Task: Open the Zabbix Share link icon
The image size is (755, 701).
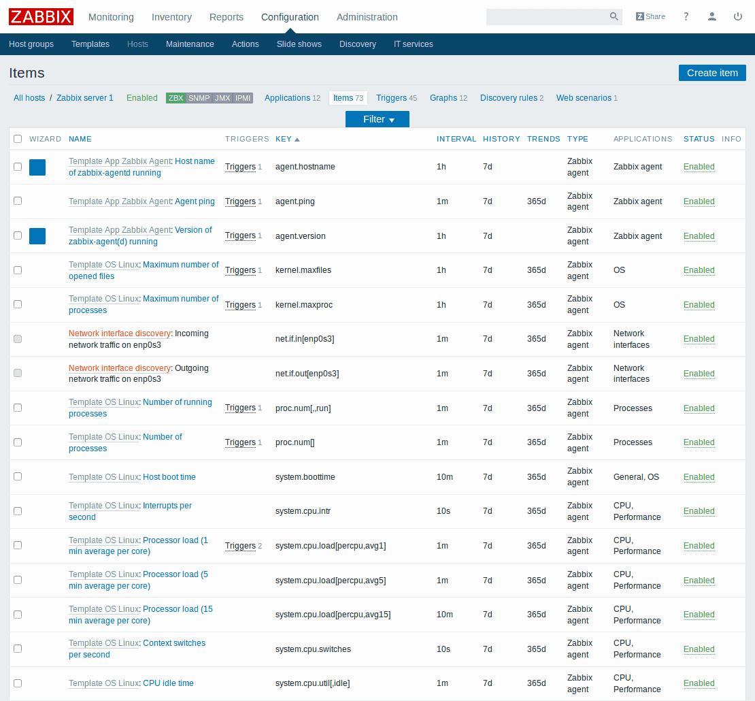Action: (x=650, y=17)
